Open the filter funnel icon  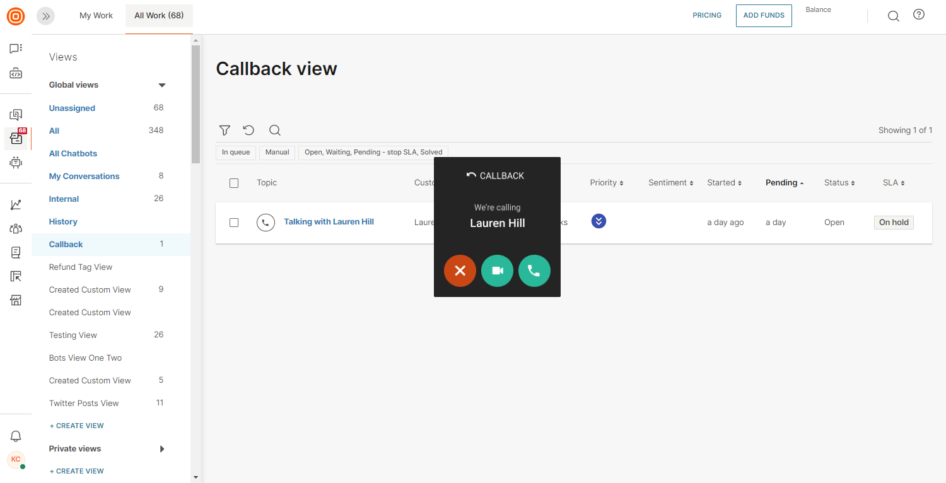[225, 131]
